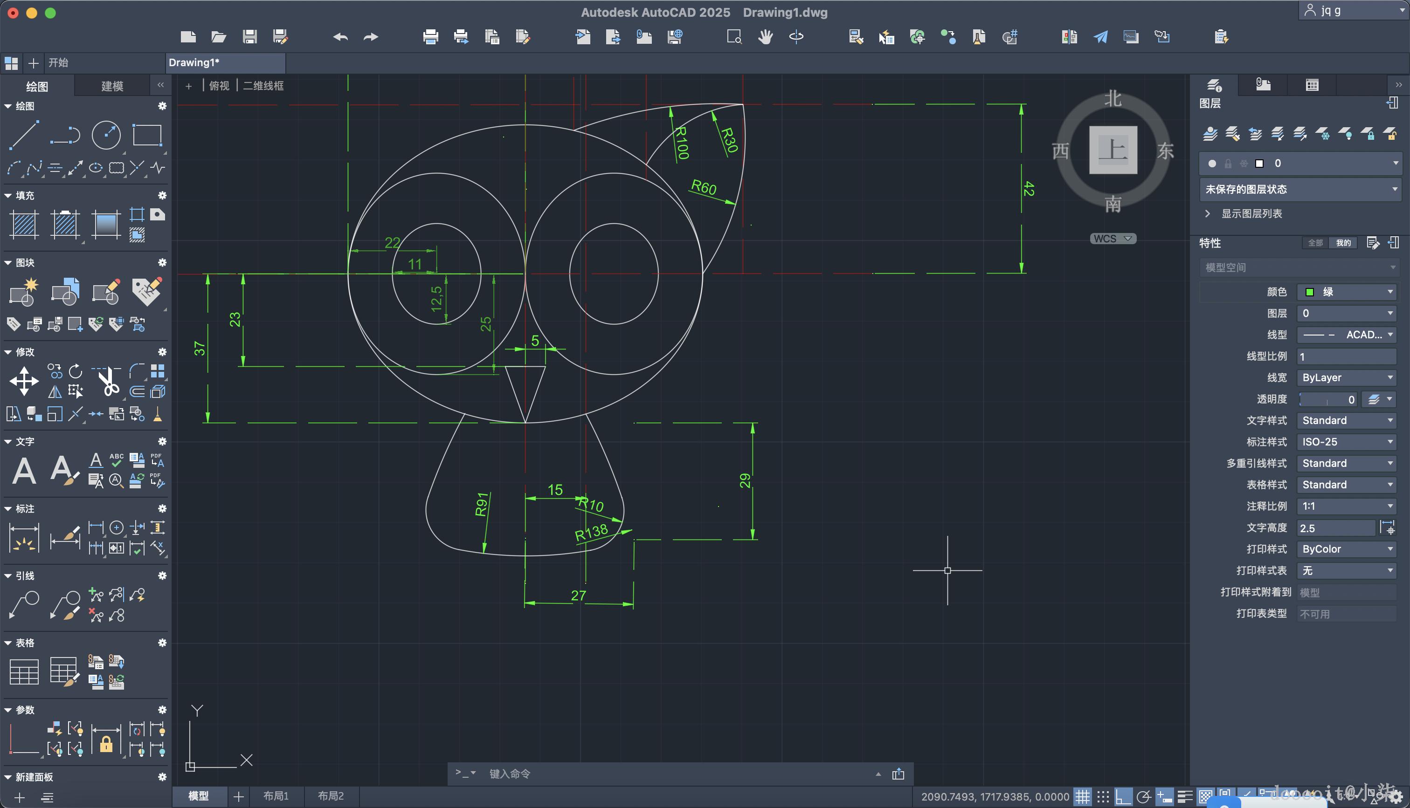This screenshot has width=1410, height=808.
Task: Click the Rectangle drawing tool
Action: (x=146, y=135)
